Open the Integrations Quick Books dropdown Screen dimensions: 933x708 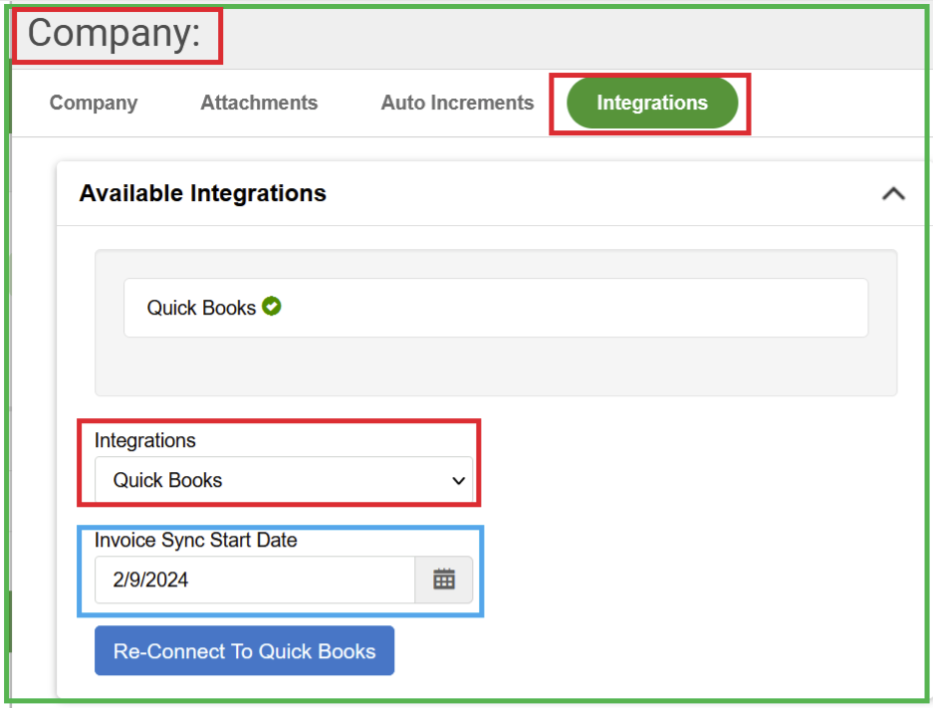(284, 480)
